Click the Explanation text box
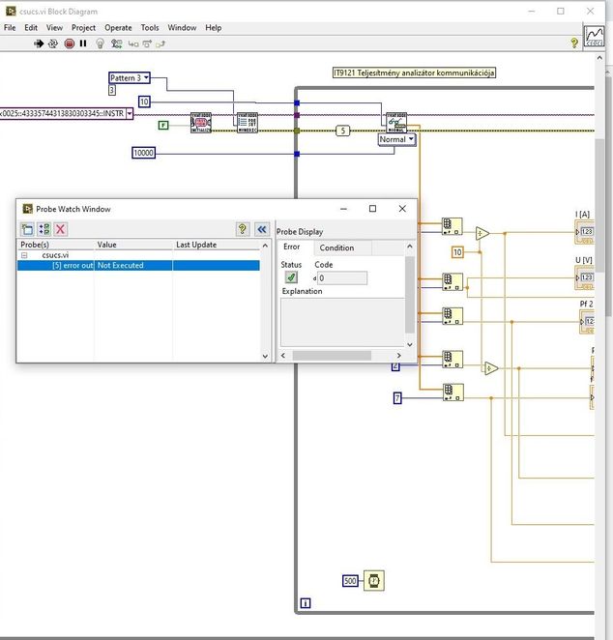Viewport: 613px width, 640px height. tap(343, 322)
